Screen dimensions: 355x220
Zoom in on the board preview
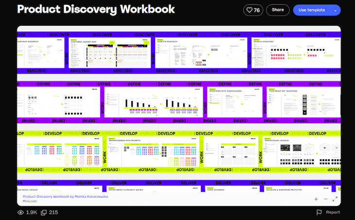pyautogui.click(x=316, y=199)
